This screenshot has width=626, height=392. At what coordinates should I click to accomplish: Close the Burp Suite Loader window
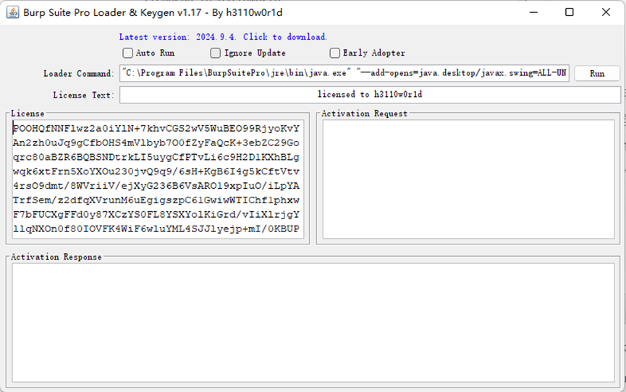pyautogui.click(x=606, y=12)
